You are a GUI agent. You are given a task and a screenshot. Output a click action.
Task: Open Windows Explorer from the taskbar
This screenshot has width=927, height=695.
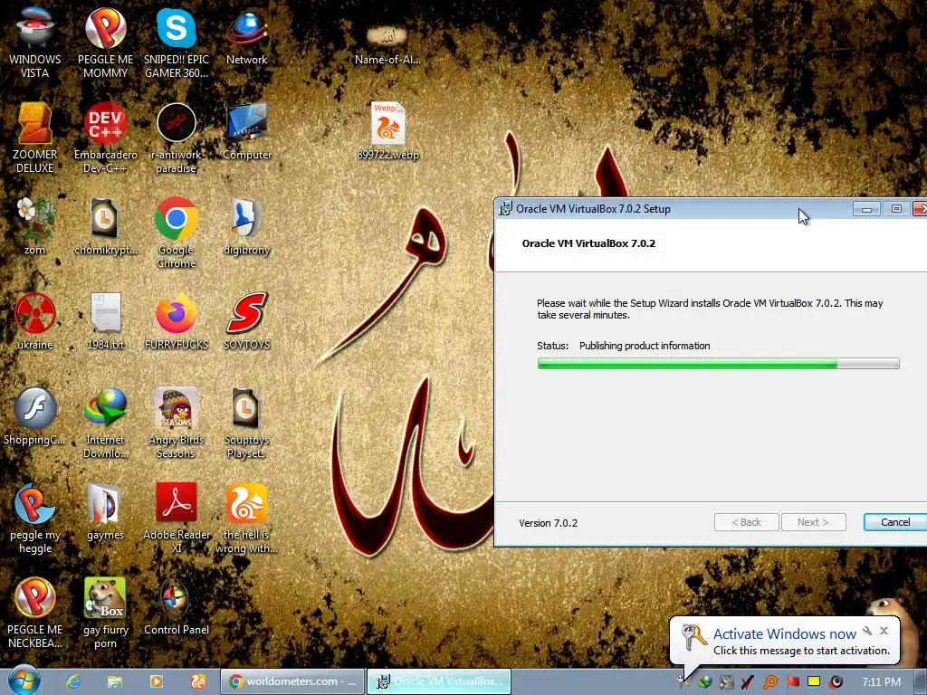point(115,681)
